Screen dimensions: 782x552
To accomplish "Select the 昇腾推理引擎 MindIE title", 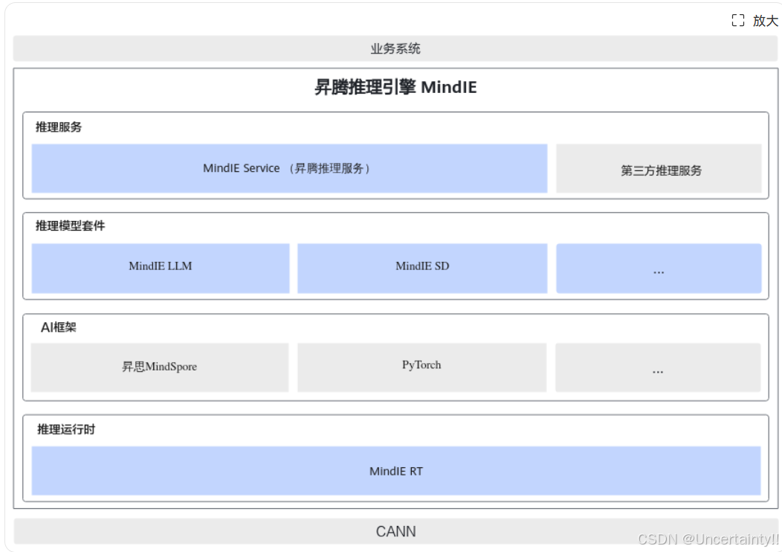I will (x=395, y=87).
